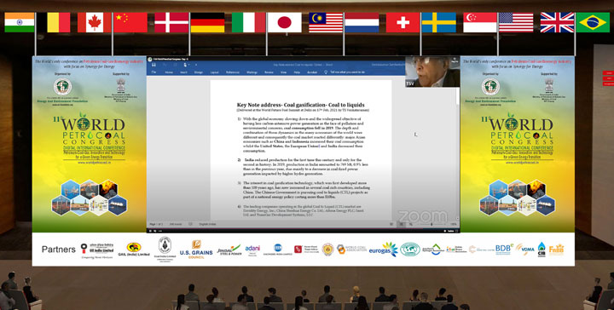Screen dimensions: 614x310
Task: Click the spelling proofing icon in Word's status bar
Action: point(190,224)
